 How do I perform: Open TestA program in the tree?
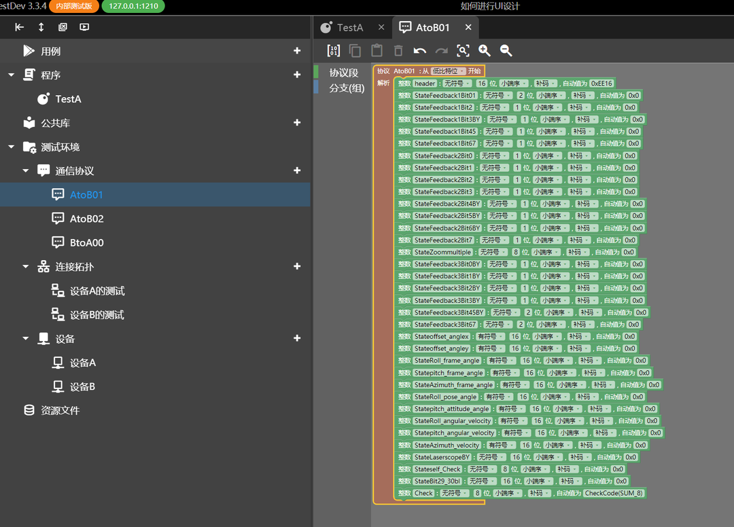tap(69, 99)
